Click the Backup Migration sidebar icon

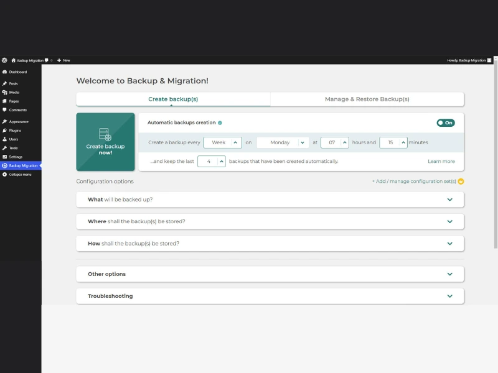(4, 166)
